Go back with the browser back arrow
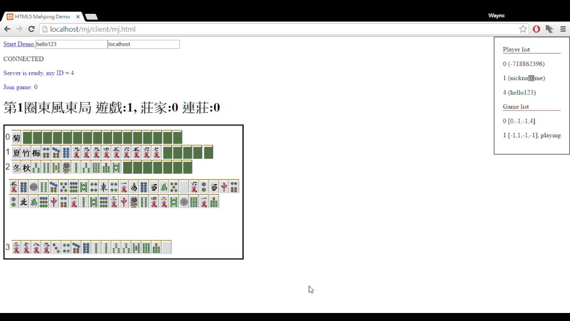This screenshot has height=321, width=570. pyautogui.click(x=7, y=29)
